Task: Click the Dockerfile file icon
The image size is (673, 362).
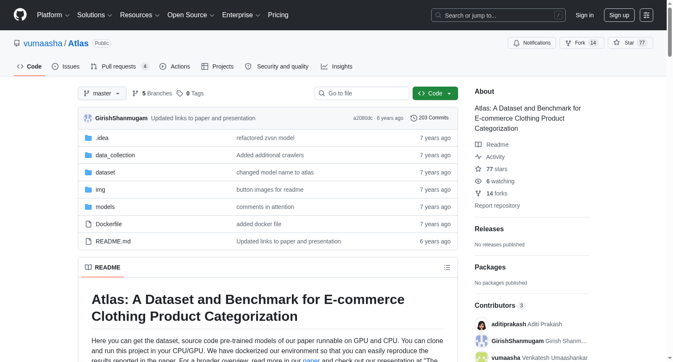Action: [x=88, y=224]
